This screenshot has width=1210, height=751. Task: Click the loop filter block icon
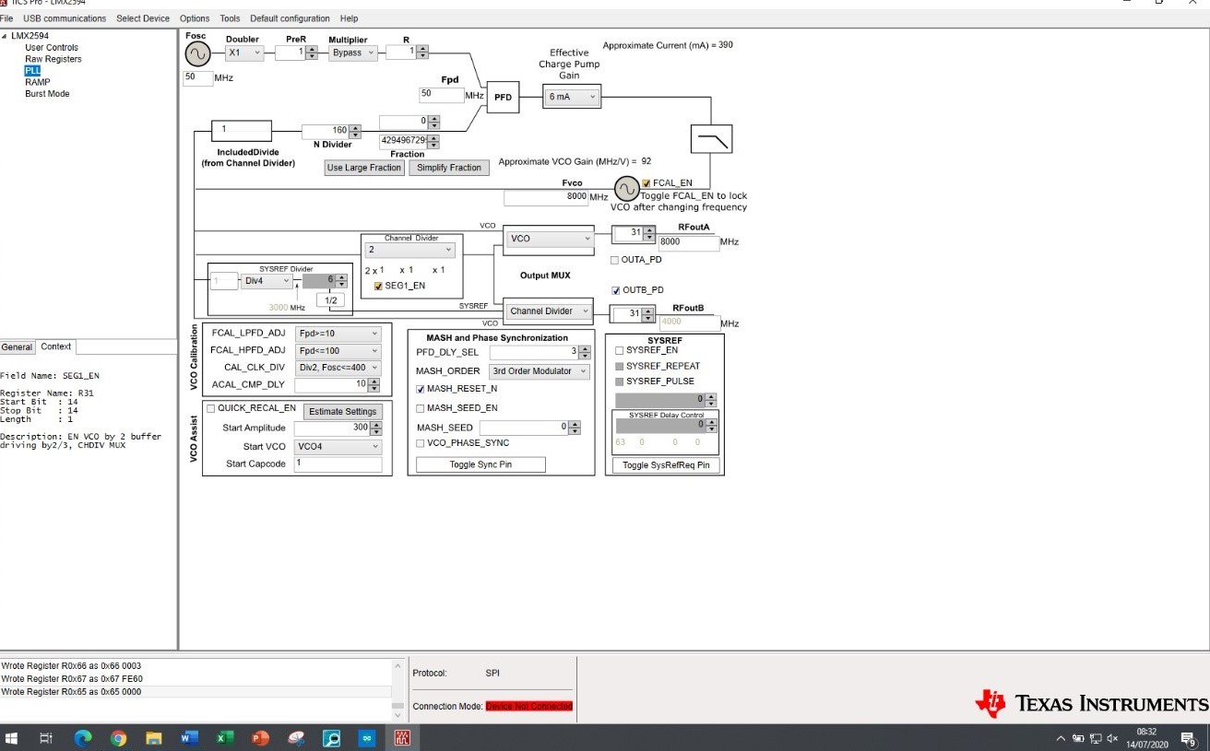[x=712, y=138]
